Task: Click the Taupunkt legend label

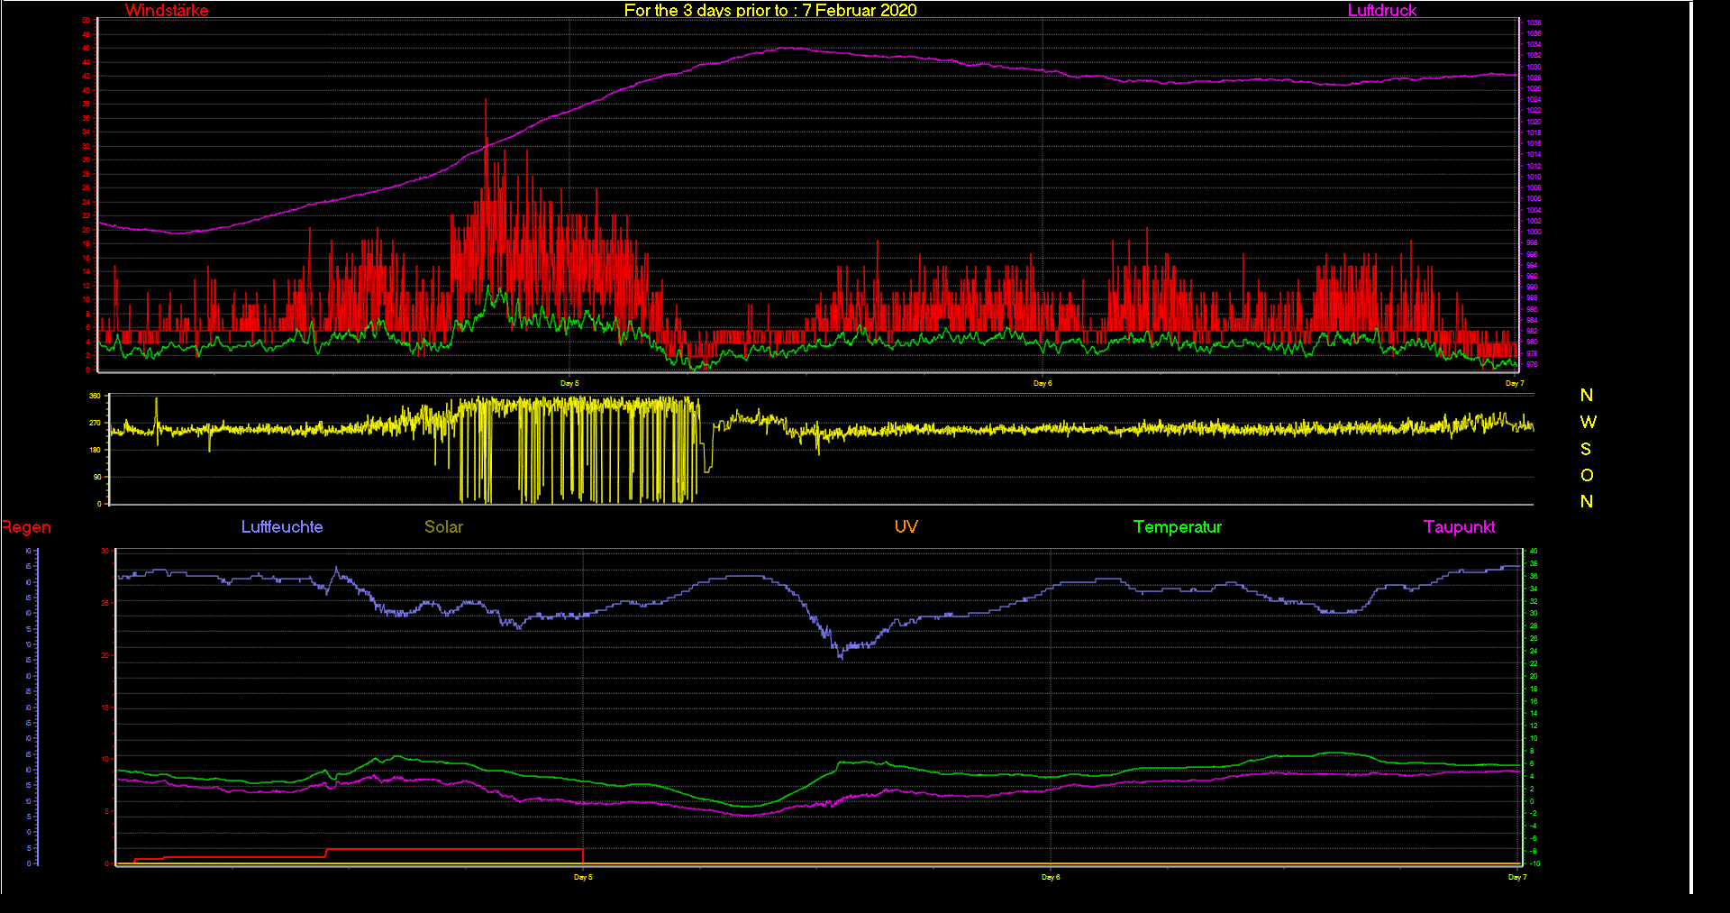Action: [1460, 526]
